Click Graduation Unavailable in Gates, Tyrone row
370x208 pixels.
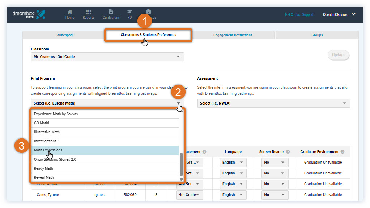[323, 195]
